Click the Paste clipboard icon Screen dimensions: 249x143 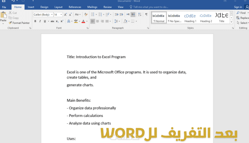tap(3, 15)
